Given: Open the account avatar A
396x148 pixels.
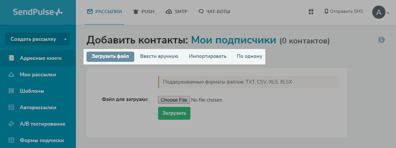Looking at the screenshot, I should 379,12.
